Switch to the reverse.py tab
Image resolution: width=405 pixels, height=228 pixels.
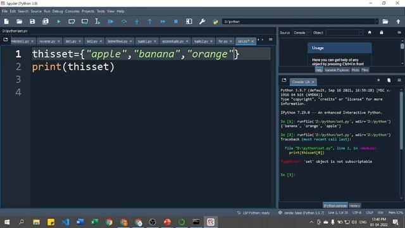(x=47, y=41)
